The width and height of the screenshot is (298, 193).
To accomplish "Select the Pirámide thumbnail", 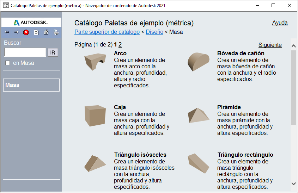I will pyautogui.click(x=199, y=116).
